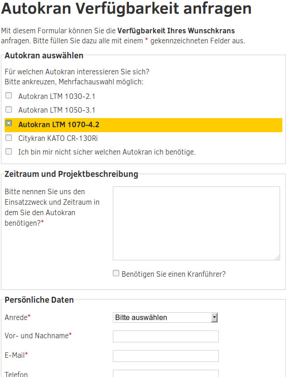Grab the textarea resize handle corner
Screen dimensions: 286x377
pyautogui.click(x=277, y=258)
